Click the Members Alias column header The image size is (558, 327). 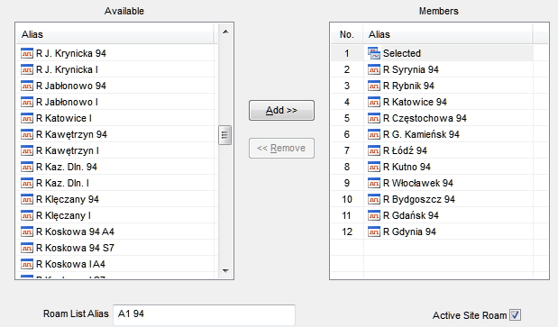(x=448, y=34)
